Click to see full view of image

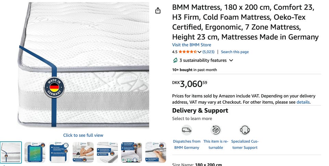tap(83, 135)
